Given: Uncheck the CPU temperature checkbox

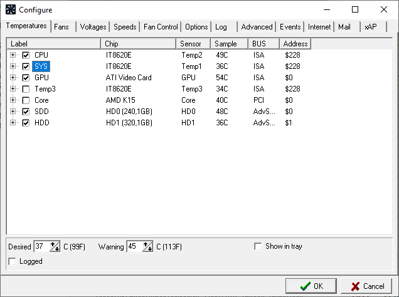Looking at the screenshot, I should (x=26, y=55).
